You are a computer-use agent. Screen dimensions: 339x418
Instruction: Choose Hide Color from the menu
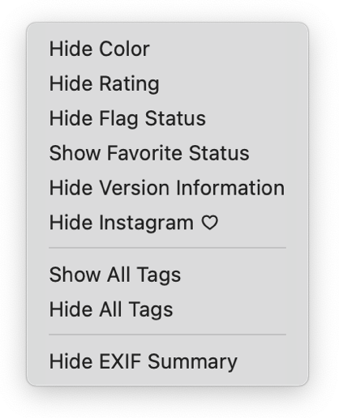167,49
